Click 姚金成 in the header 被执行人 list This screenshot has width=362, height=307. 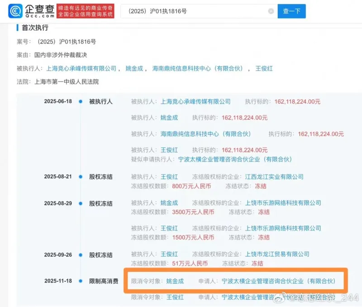tap(134, 69)
